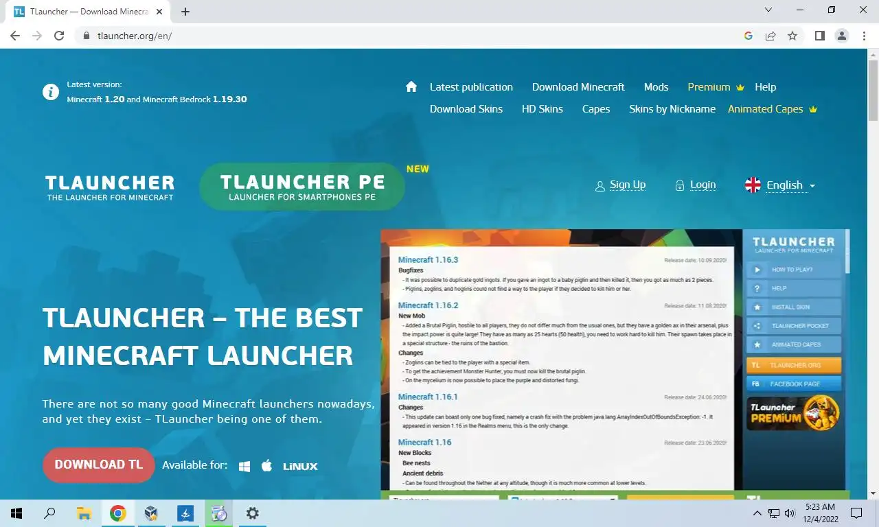Reload the page with the refresh icon
The width and height of the screenshot is (879, 527).
click(59, 36)
